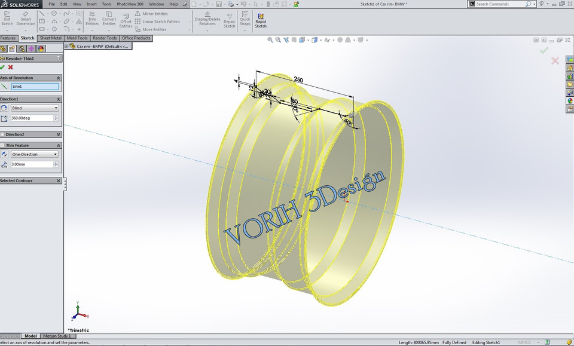Toggle the Thin Feature checkbox

[4, 144]
